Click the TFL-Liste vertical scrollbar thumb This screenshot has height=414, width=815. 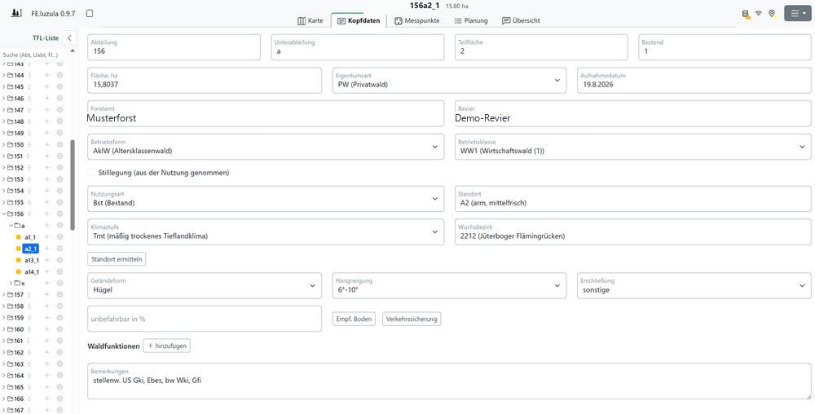coord(73,184)
